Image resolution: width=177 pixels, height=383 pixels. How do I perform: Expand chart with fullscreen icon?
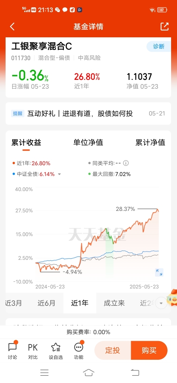(x=159, y=272)
